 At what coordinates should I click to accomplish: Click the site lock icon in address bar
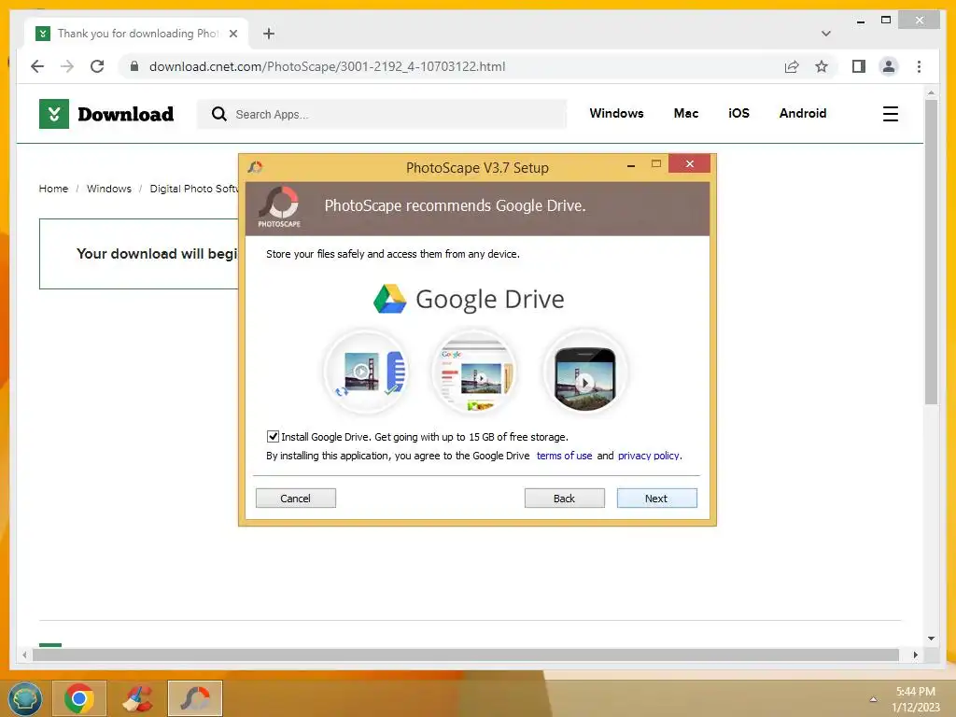click(x=134, y=66)
